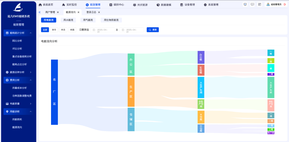
Task: Click the 设备管理 database icon
Action: [182, 5]
